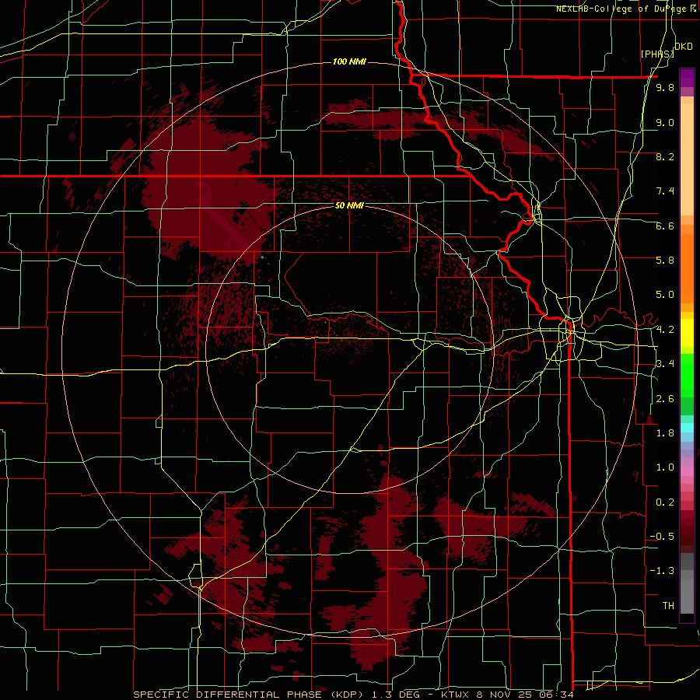The height and width of the screenshot is (700, 700).
Task: Click the 5.8 scale value label
Action: [665, 261]
